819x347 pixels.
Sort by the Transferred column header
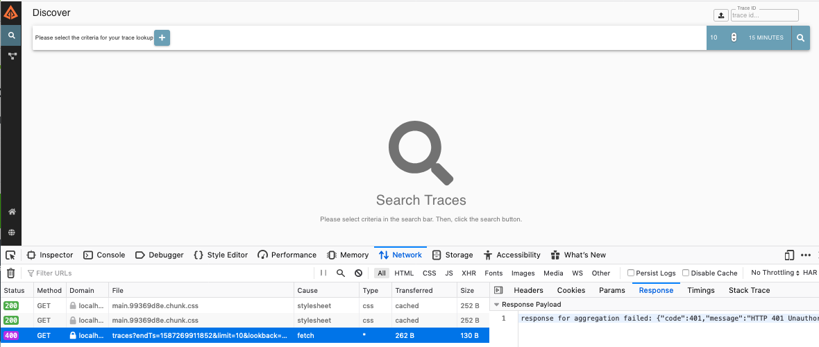[x=424, y=290]
